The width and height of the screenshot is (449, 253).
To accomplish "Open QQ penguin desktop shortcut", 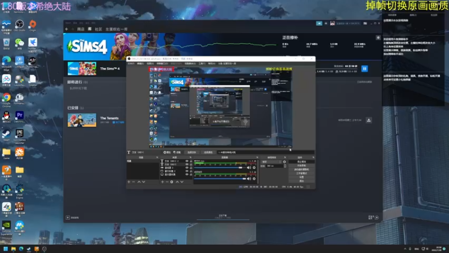I will [6, 116].
